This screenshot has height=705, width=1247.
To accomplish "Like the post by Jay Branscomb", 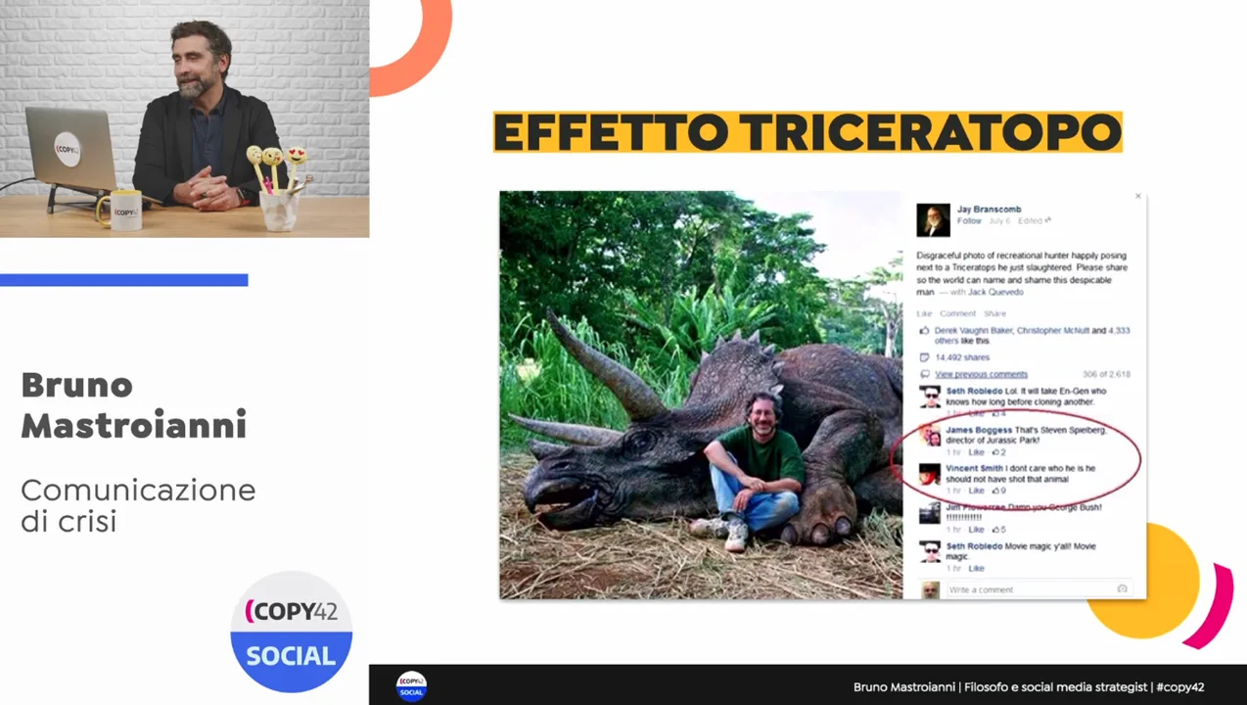I will [924, 313].
